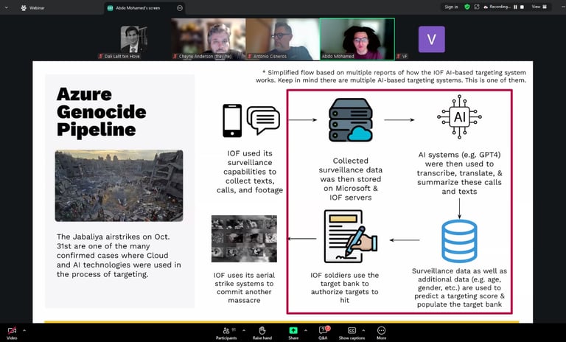Select Chayne Anderson's video tile
566x342 pixels.
(x=209, y=39)
